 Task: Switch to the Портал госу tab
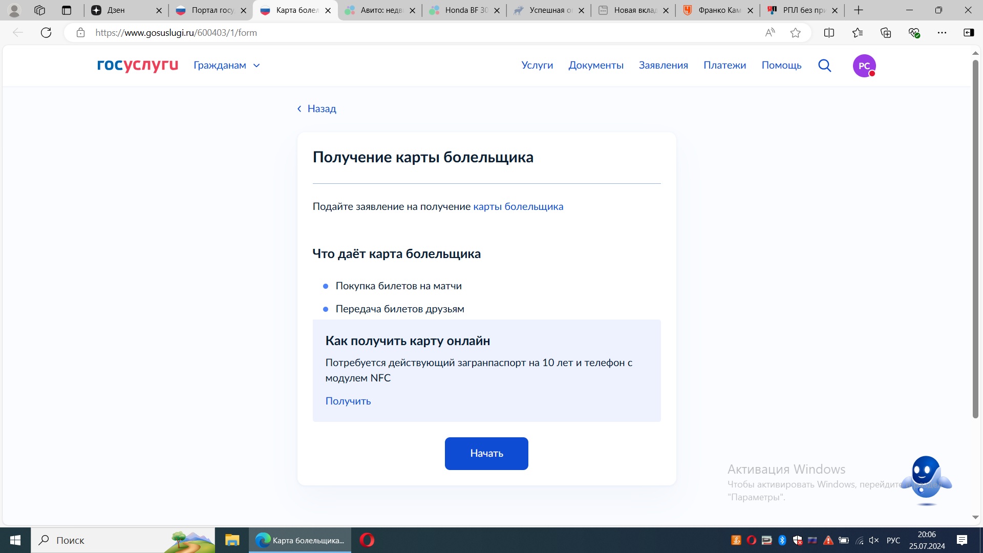coord(210,10)
